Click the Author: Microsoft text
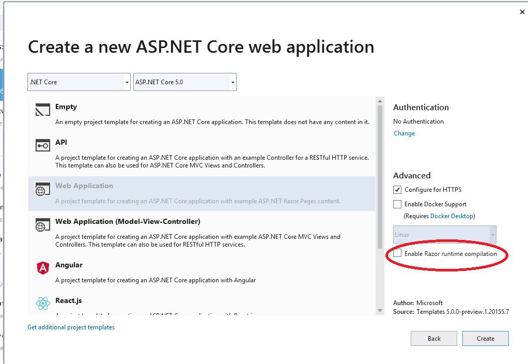 [x=418, y=302]
